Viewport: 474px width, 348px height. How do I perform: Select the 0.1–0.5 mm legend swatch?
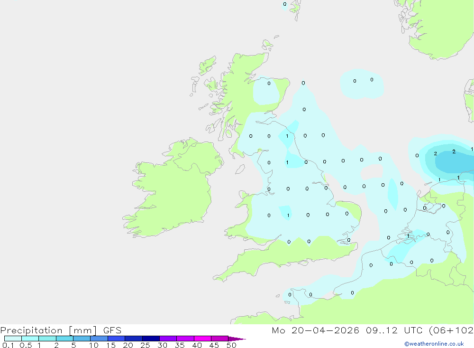[13, 339]
